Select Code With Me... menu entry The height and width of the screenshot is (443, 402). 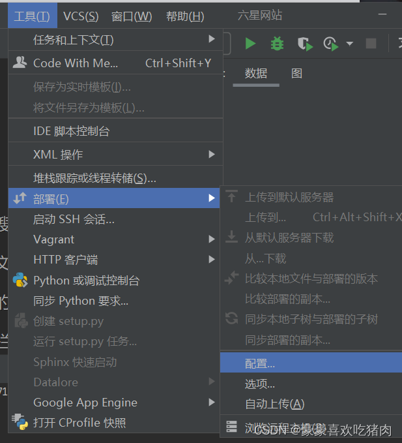pos(116,63)
